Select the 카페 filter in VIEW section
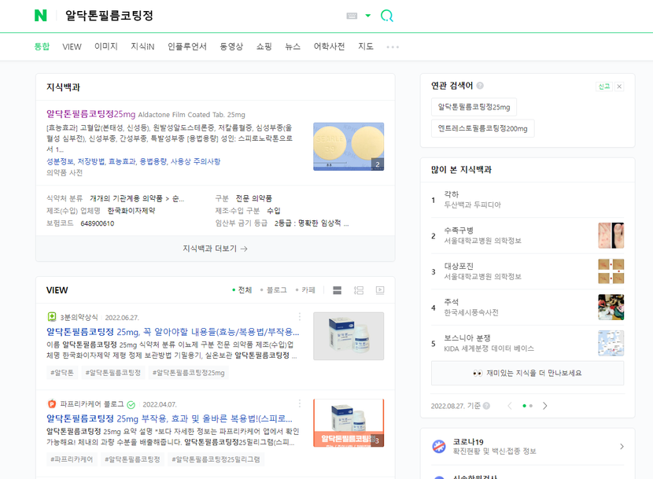The width and height of the screenshot is (653, 479). click(307, 290)
